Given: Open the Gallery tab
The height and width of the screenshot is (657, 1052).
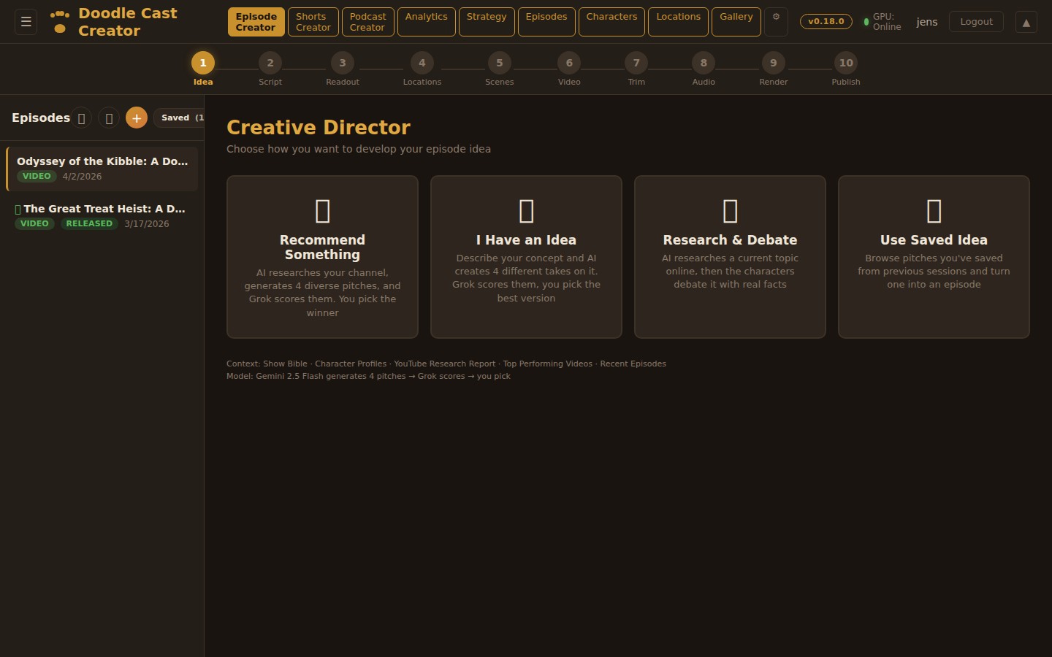Looking at the screenshot, I should click(x=736, y=22).
